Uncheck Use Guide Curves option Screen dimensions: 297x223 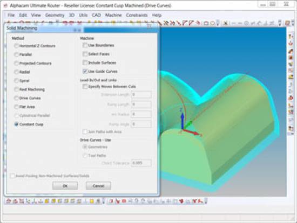point(85,71)
